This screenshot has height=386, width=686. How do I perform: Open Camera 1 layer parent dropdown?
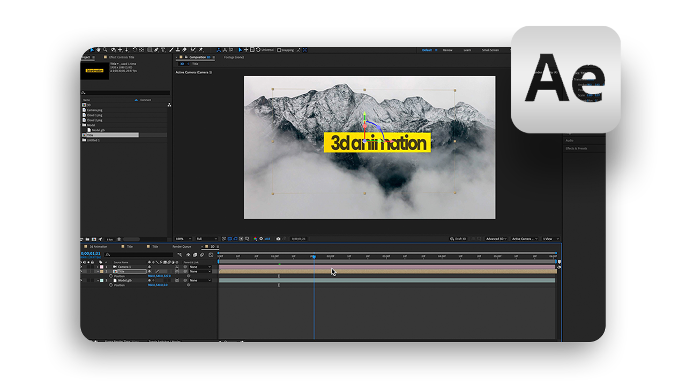(x=200, y=266)
